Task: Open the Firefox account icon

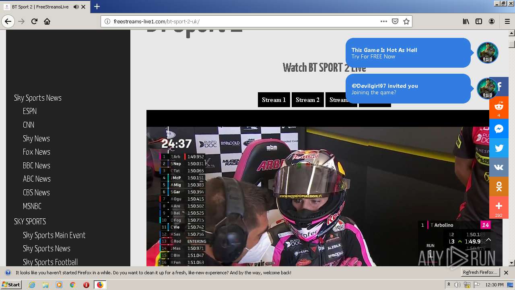Action: coord(492,21)
